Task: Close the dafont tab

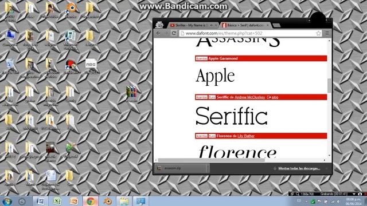Action: point(268,25)
